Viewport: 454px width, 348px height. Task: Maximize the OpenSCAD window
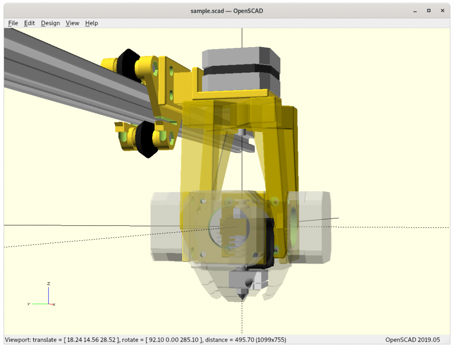pyautogui.click(x=429, y=11)
